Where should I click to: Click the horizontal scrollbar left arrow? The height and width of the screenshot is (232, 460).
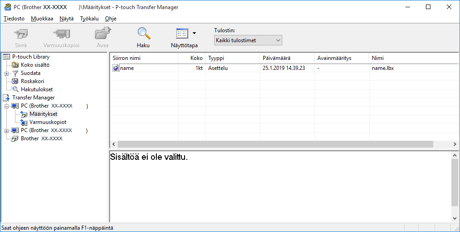coord(114,144)
